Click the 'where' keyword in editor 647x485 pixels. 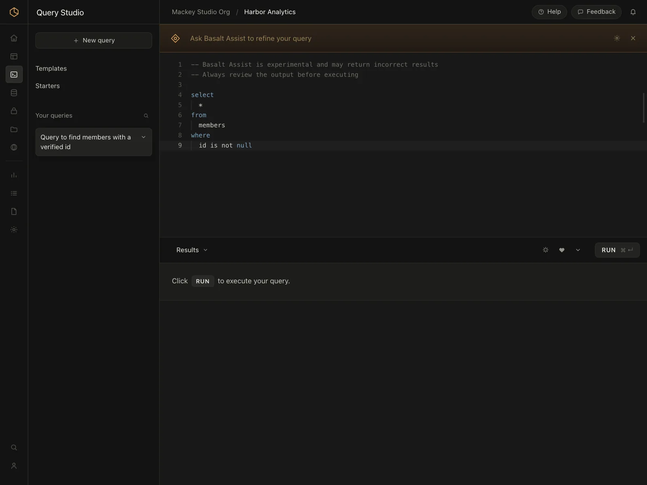coord(200,135)
